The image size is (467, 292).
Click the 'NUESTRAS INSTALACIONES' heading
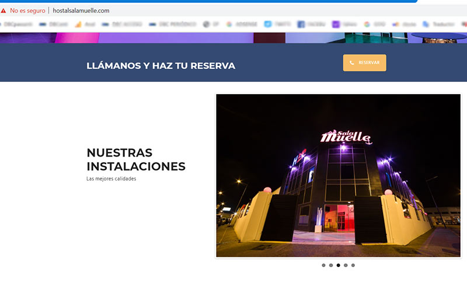pyautogui.click(x=136, y=159)
